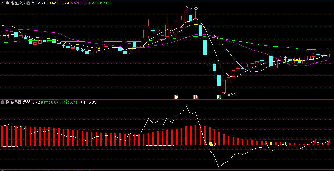Click the 榜 event marker icon
334x171 pixels.
tap(176, 97)
